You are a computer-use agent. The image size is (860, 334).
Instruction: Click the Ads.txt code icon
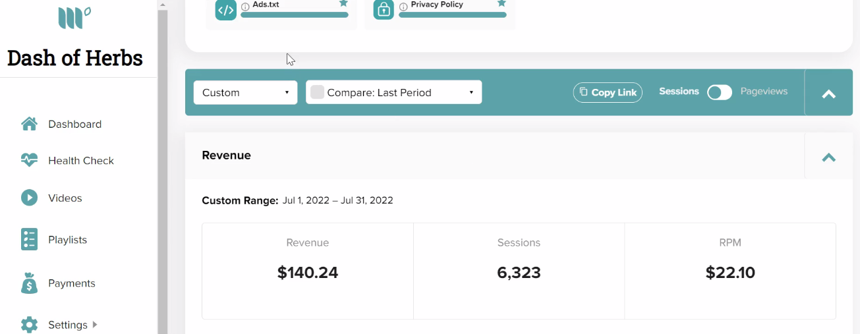226,10
